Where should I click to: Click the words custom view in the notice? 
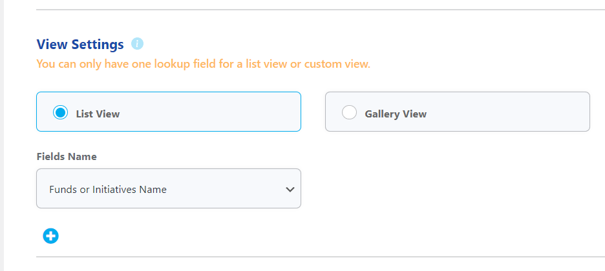[x=337, y=64]
